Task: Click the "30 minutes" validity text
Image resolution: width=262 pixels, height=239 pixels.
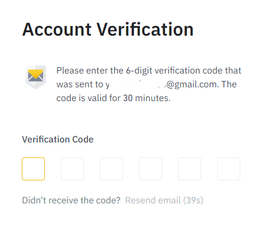Action: (147, 98)
